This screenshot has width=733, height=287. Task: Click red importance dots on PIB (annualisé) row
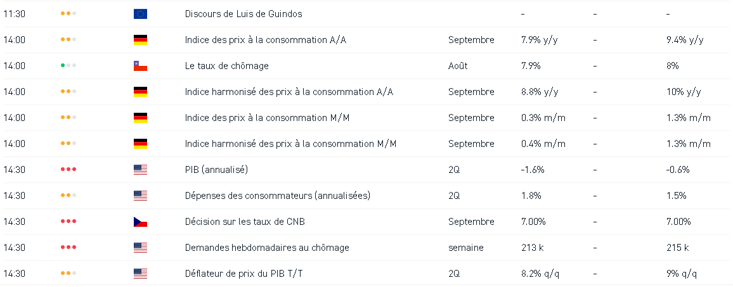[68, 170]
